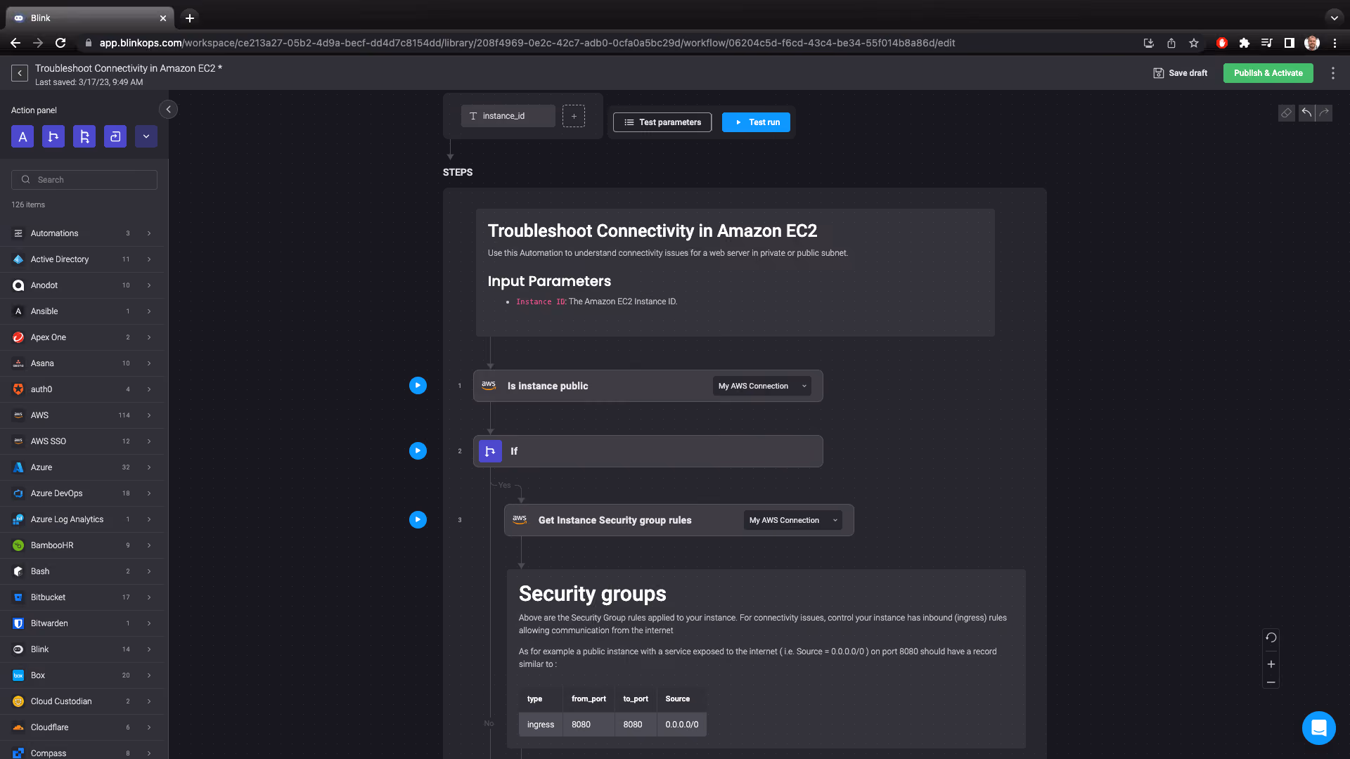Viewport: 1350px width, 759px height.
Task: Select the switch-branch icon in Action panel
Action: tap(84, 136)
